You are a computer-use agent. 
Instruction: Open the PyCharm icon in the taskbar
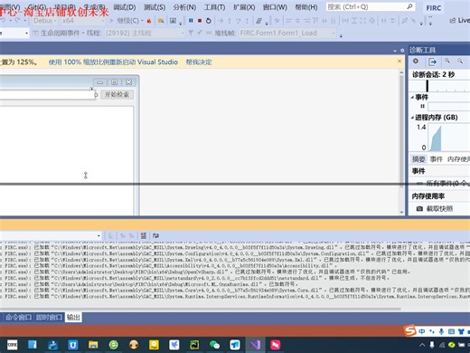[194, 344]
